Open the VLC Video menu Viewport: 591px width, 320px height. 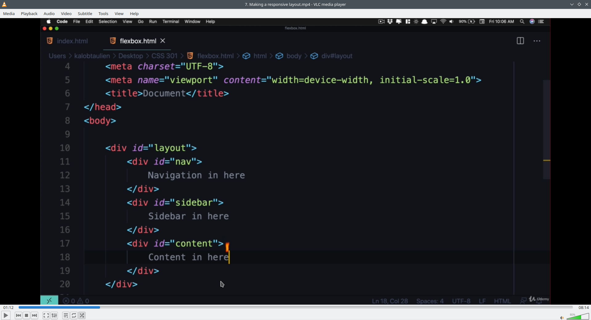tap(66, 14)
